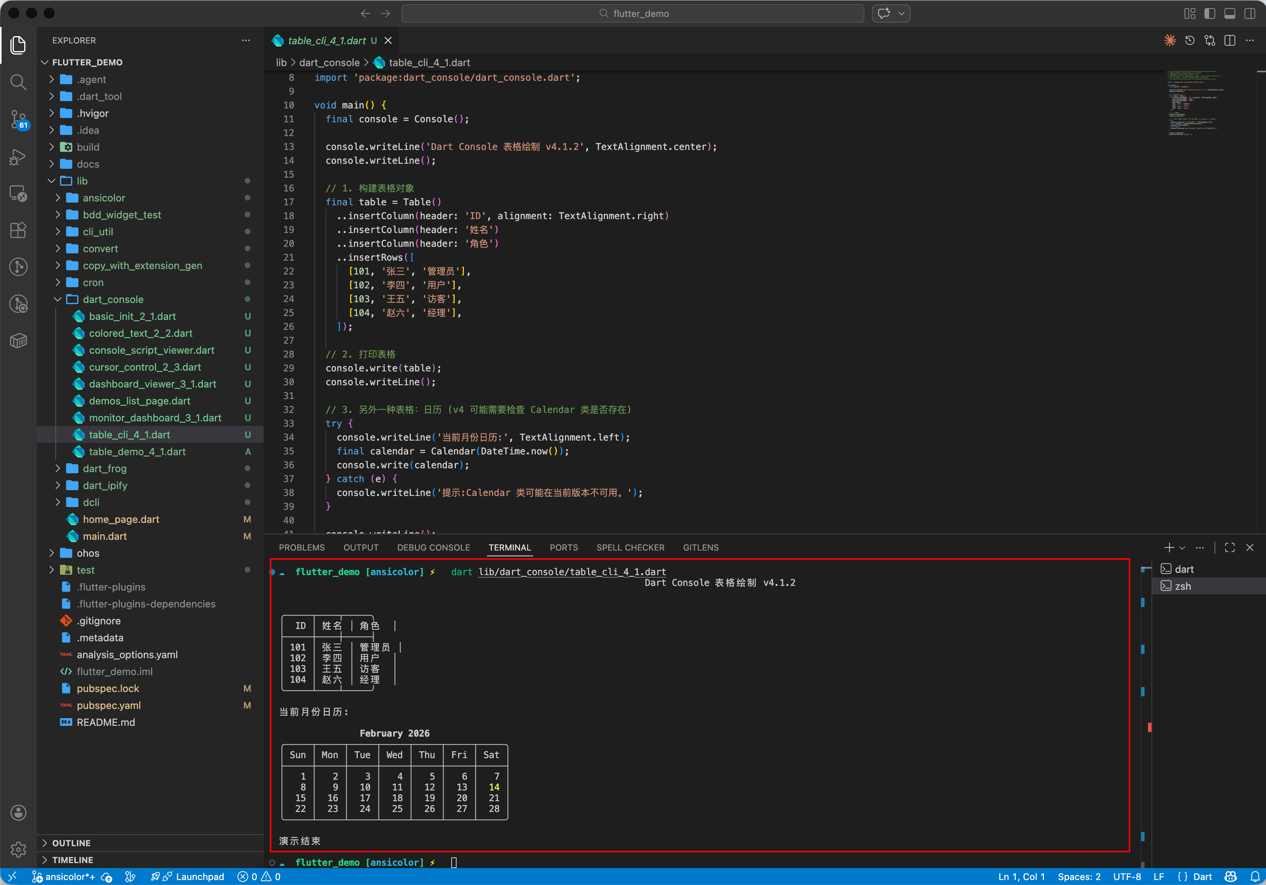Switch to the PROBLEMS panel tab
The image size is (1266, 885).
click(302, 547)
